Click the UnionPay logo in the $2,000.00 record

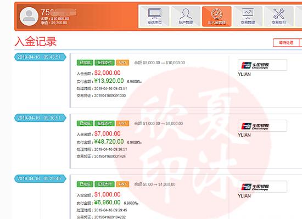[x=262, y=65]
